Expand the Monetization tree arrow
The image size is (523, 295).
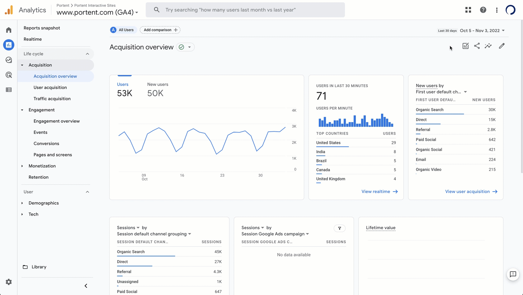[x=22, y=166]
